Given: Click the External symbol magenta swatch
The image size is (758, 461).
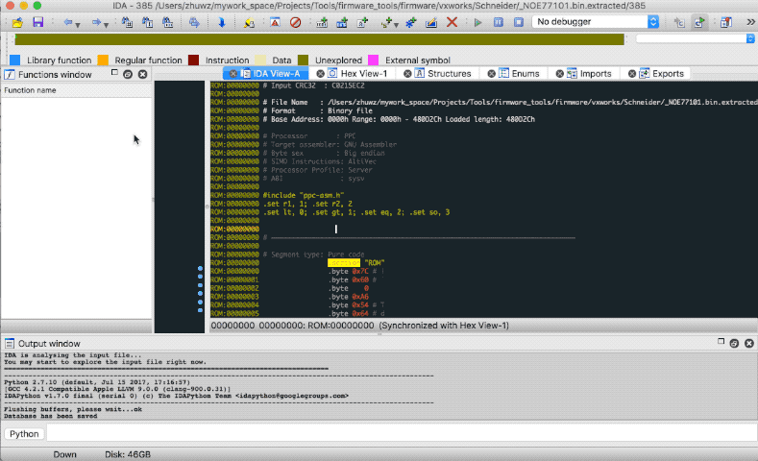Looking at the screenshot, I should coord(373,60).
